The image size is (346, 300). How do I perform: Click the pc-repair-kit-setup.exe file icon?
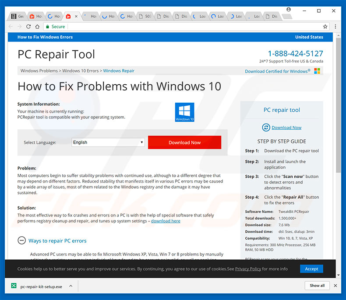pyautogui.click(x=14, y=286)
